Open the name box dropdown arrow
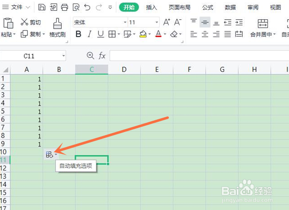The height and width of the screenshot is (210, 289). [x=64, y=56]
